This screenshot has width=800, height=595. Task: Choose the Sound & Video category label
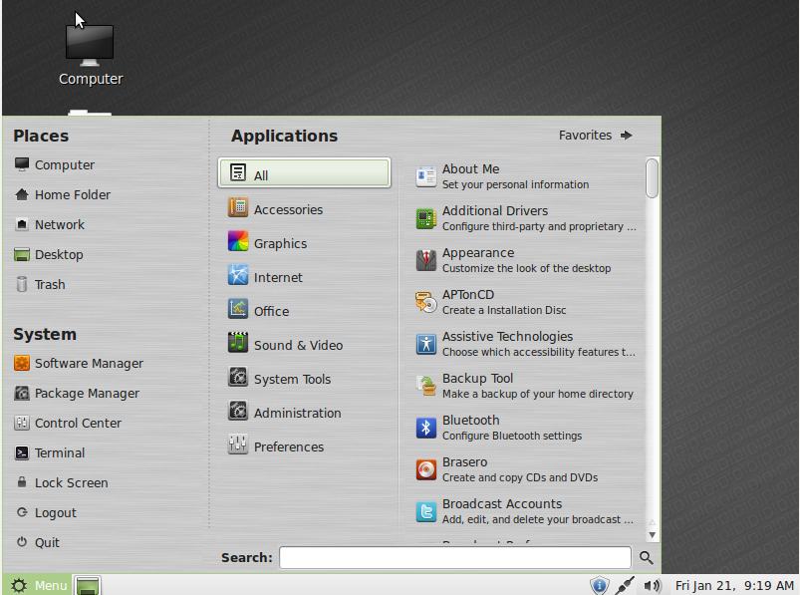click(299, 346)
